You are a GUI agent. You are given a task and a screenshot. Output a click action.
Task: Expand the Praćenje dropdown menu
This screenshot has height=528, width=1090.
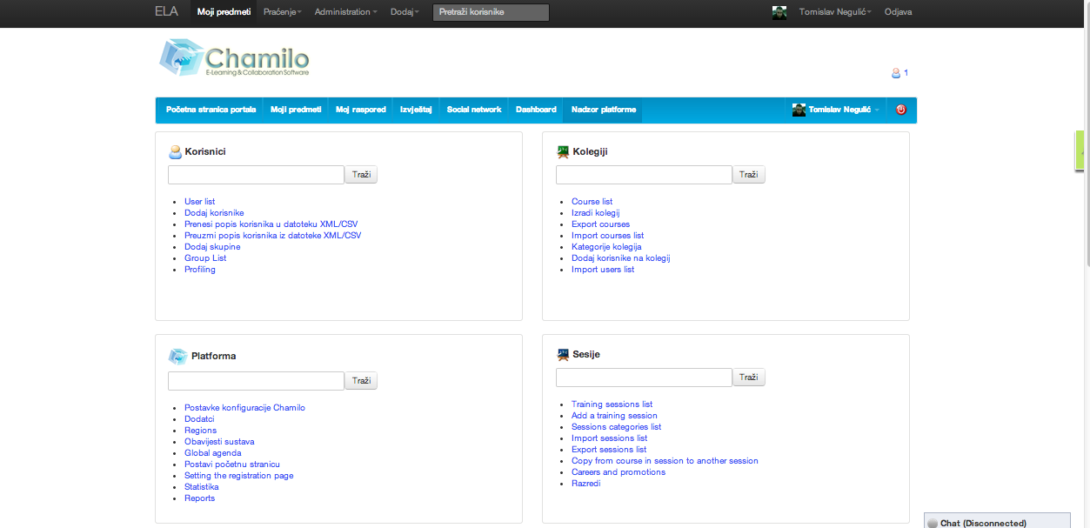click(282, 12)
